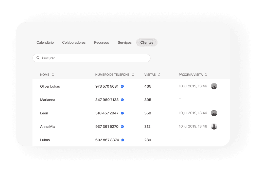
Task: Select the Serviços tab
Action: click(125, 42)
